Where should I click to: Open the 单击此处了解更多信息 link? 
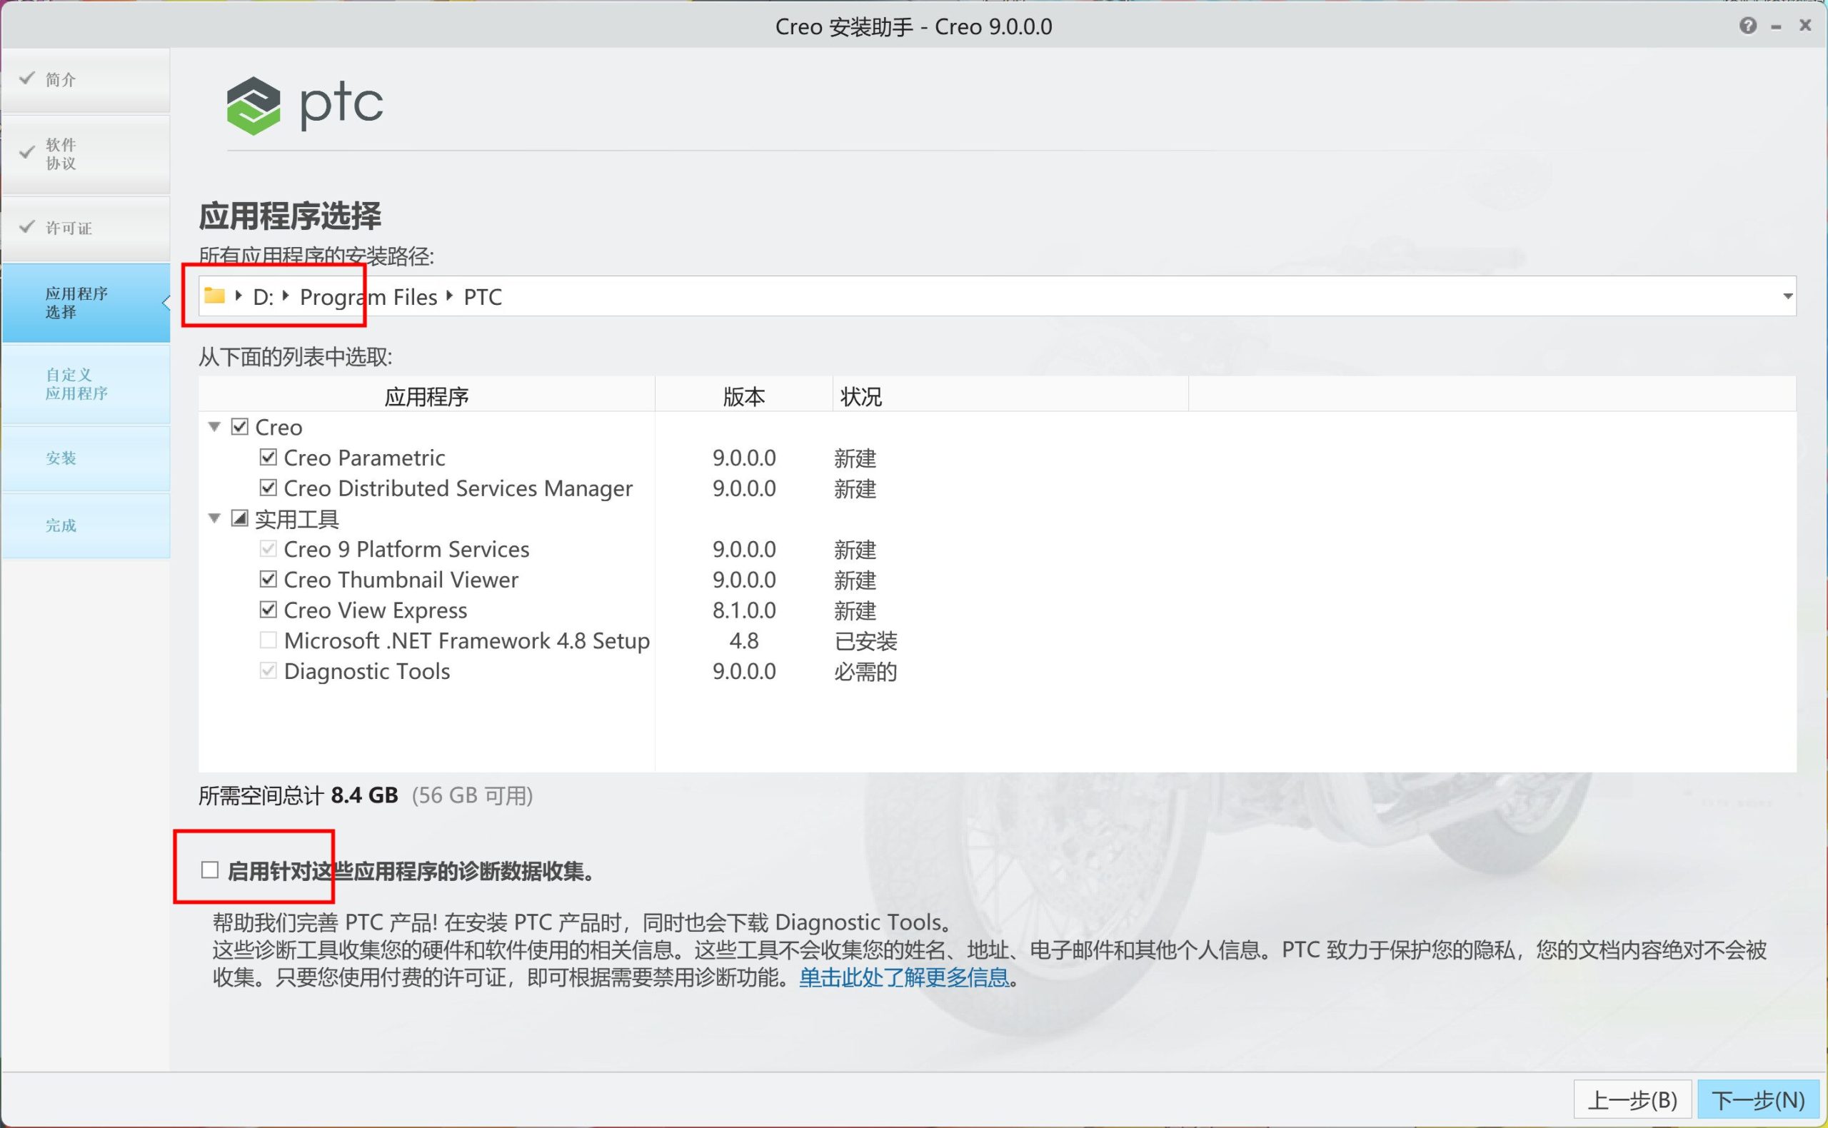903,977
